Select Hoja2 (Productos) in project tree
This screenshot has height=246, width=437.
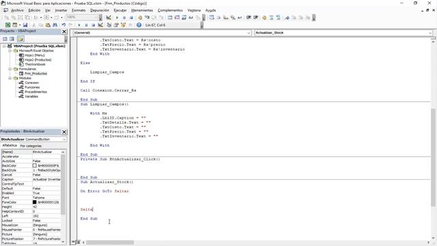[38, 59]
